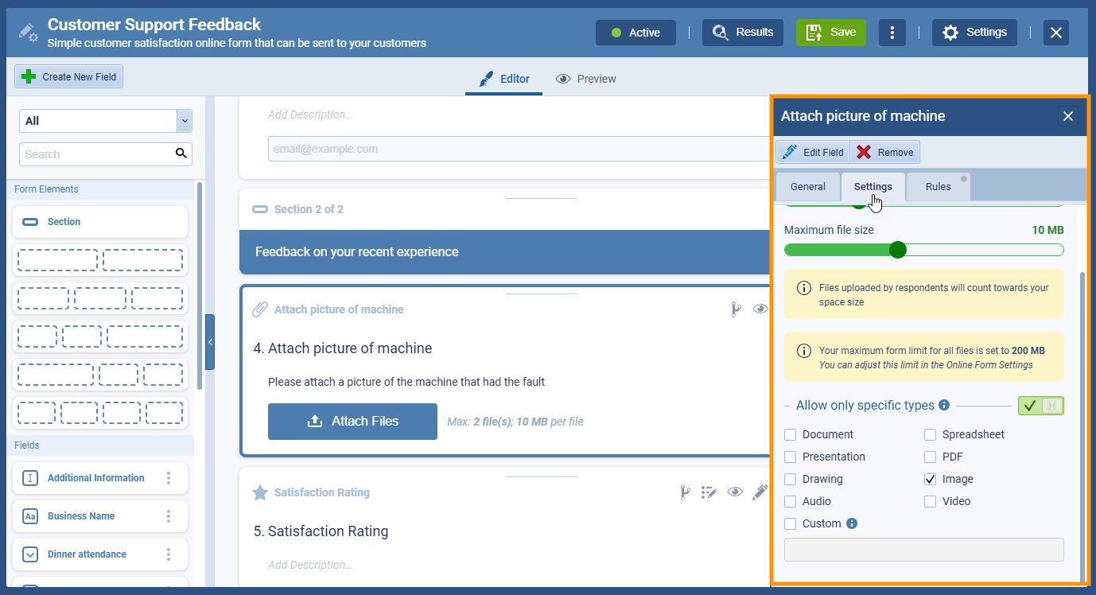
Task: Click rules branch icon on Satisfaction Rating field
Action: (684, 492)
